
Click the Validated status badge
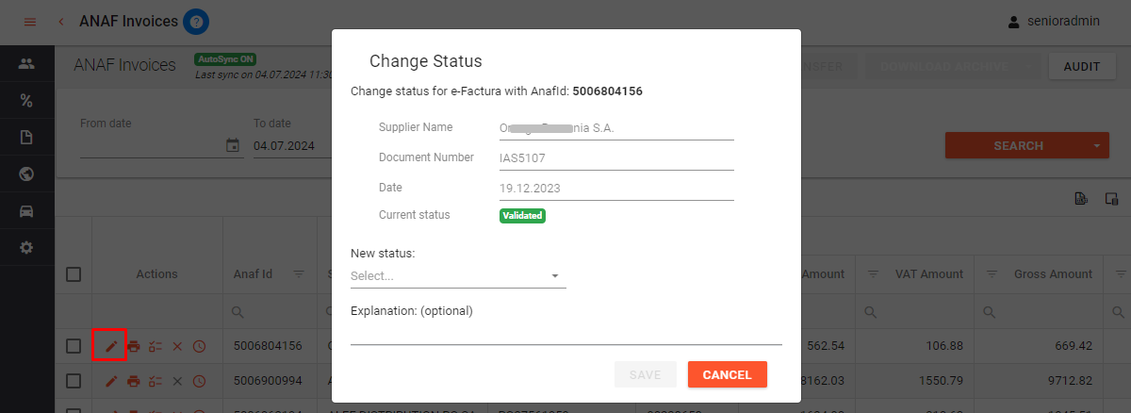(523, 215)
